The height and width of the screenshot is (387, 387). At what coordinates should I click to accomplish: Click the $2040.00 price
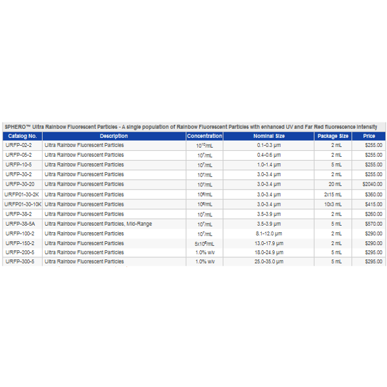click(x=372, y=184)
